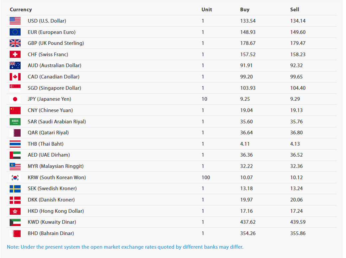Select the EUR (European Euro) label
Viewport: 346px width, 258px height.
[52, 32]
